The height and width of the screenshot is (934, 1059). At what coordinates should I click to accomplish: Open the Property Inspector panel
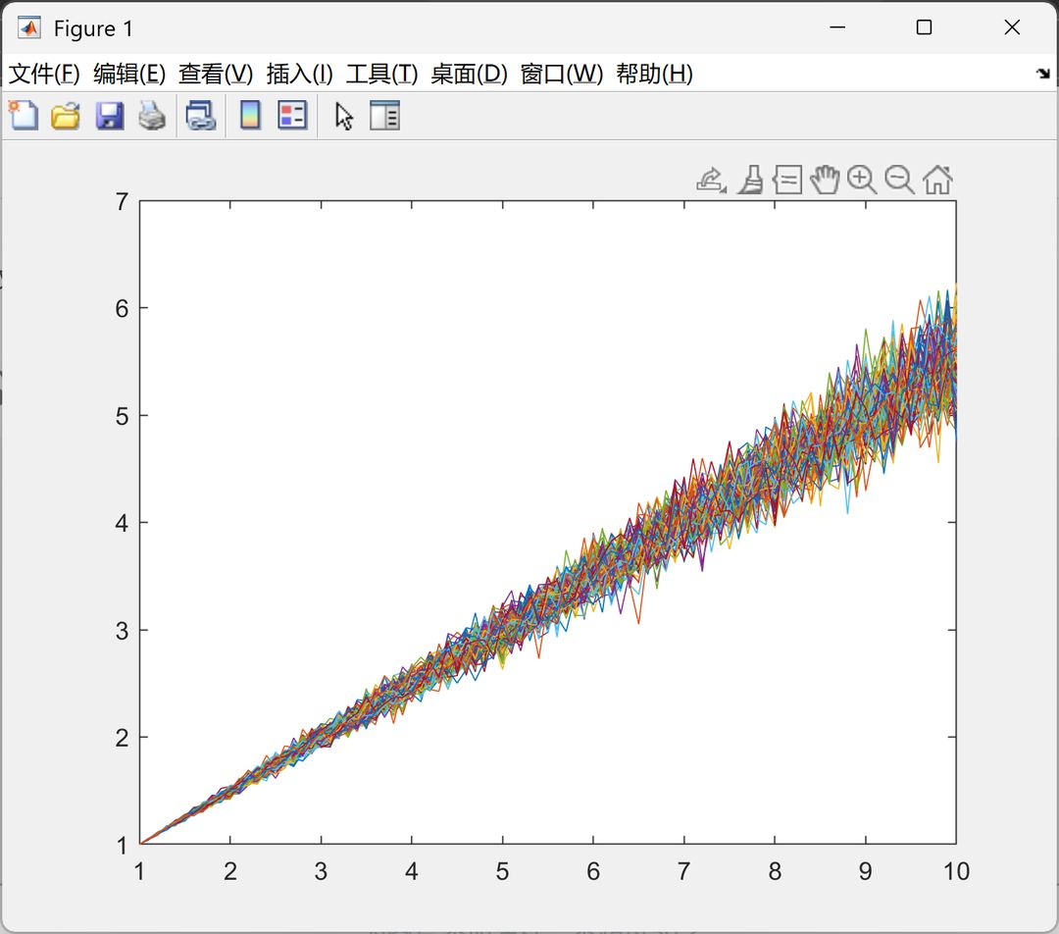385,116
